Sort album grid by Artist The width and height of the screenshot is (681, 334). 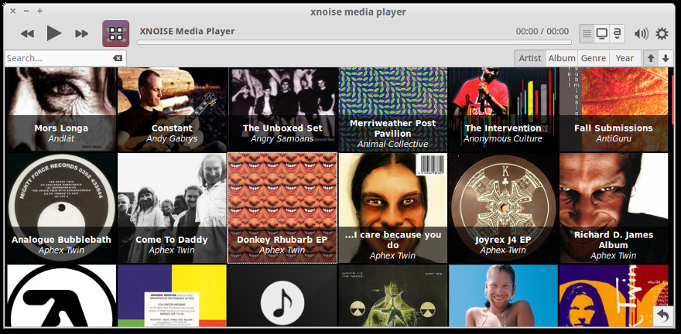pos(530,58)
